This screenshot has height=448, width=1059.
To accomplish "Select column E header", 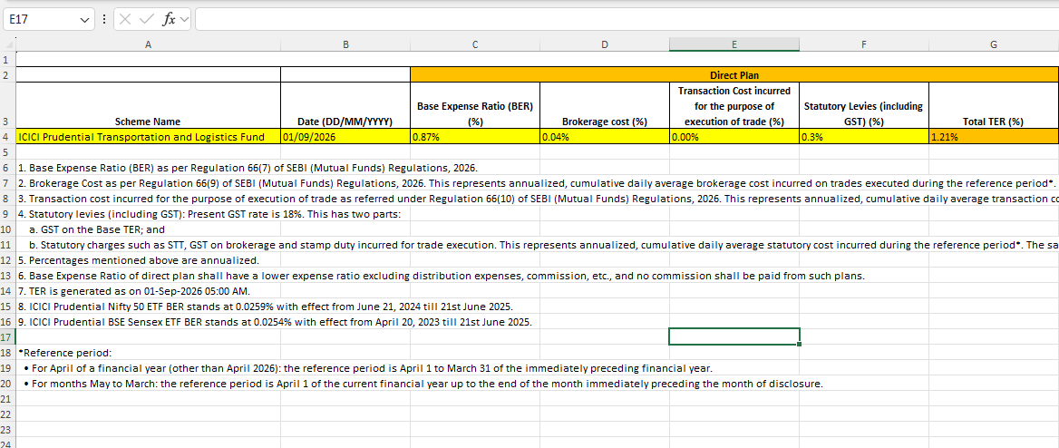I will pyautogui.click(x=734, y=44).
